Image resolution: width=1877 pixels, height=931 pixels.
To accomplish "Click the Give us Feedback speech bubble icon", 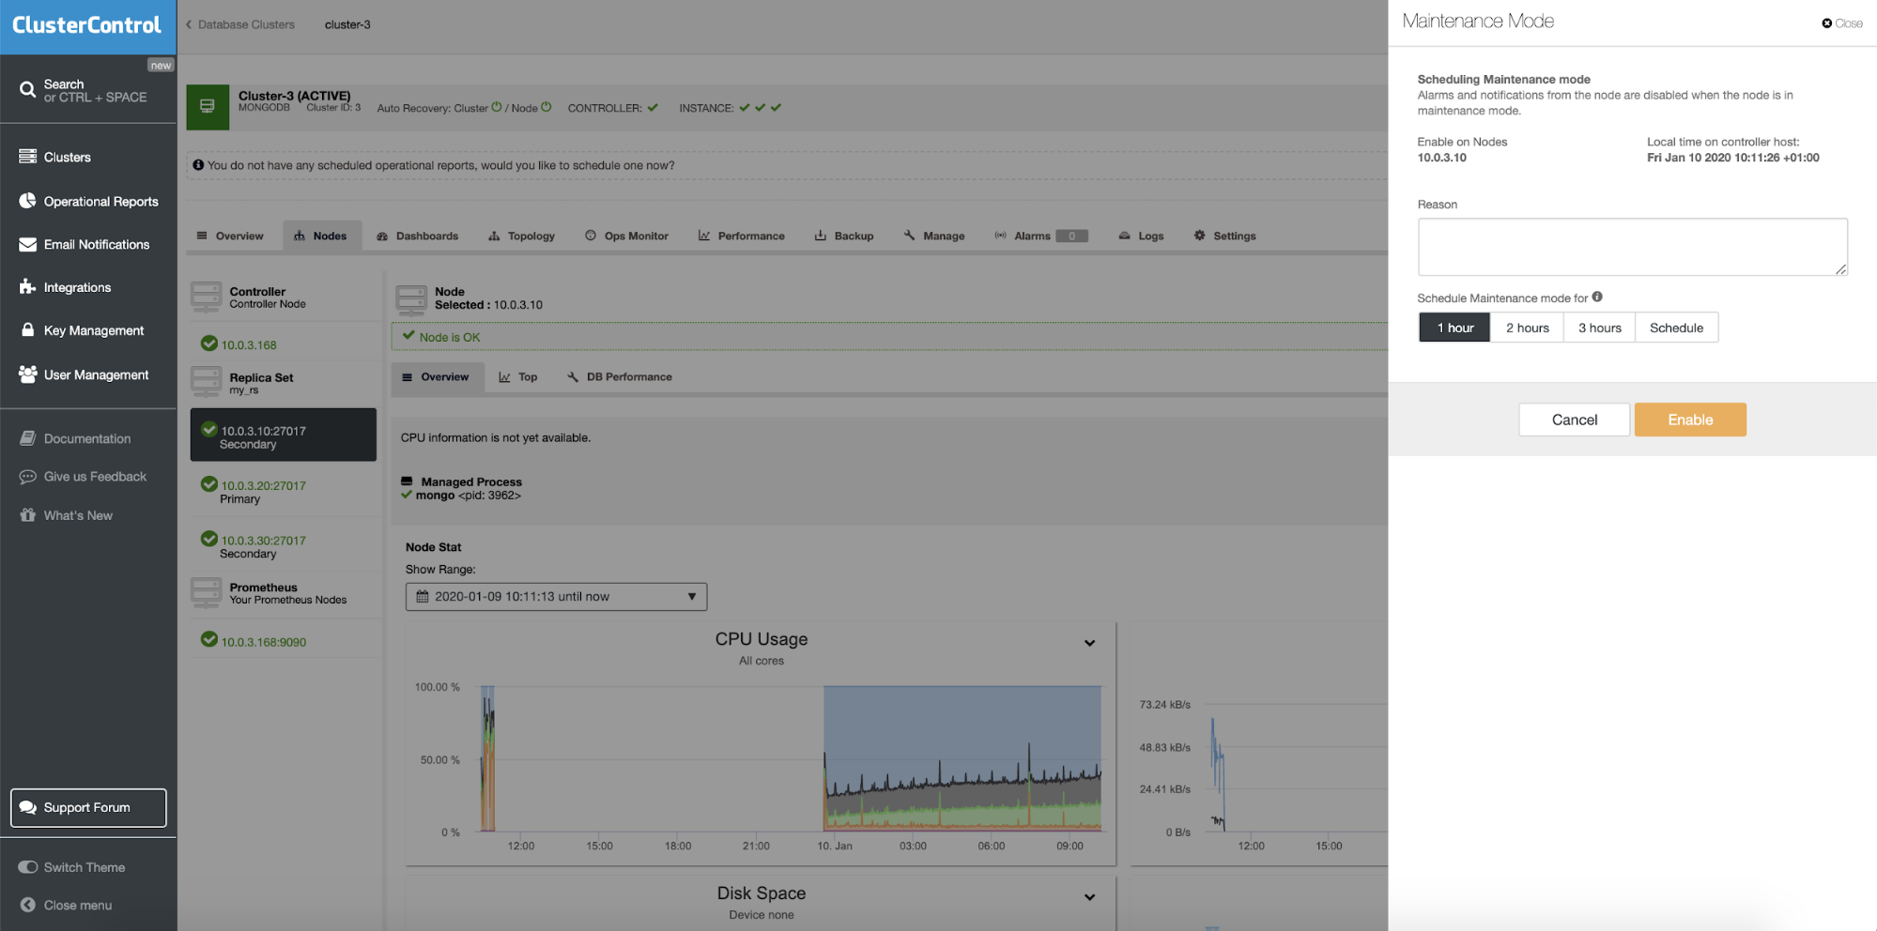I will point(27,477).
